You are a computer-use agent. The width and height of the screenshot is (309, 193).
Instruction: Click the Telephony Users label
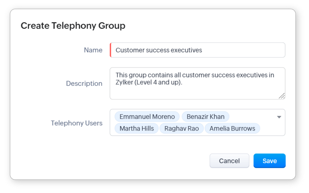77,123
